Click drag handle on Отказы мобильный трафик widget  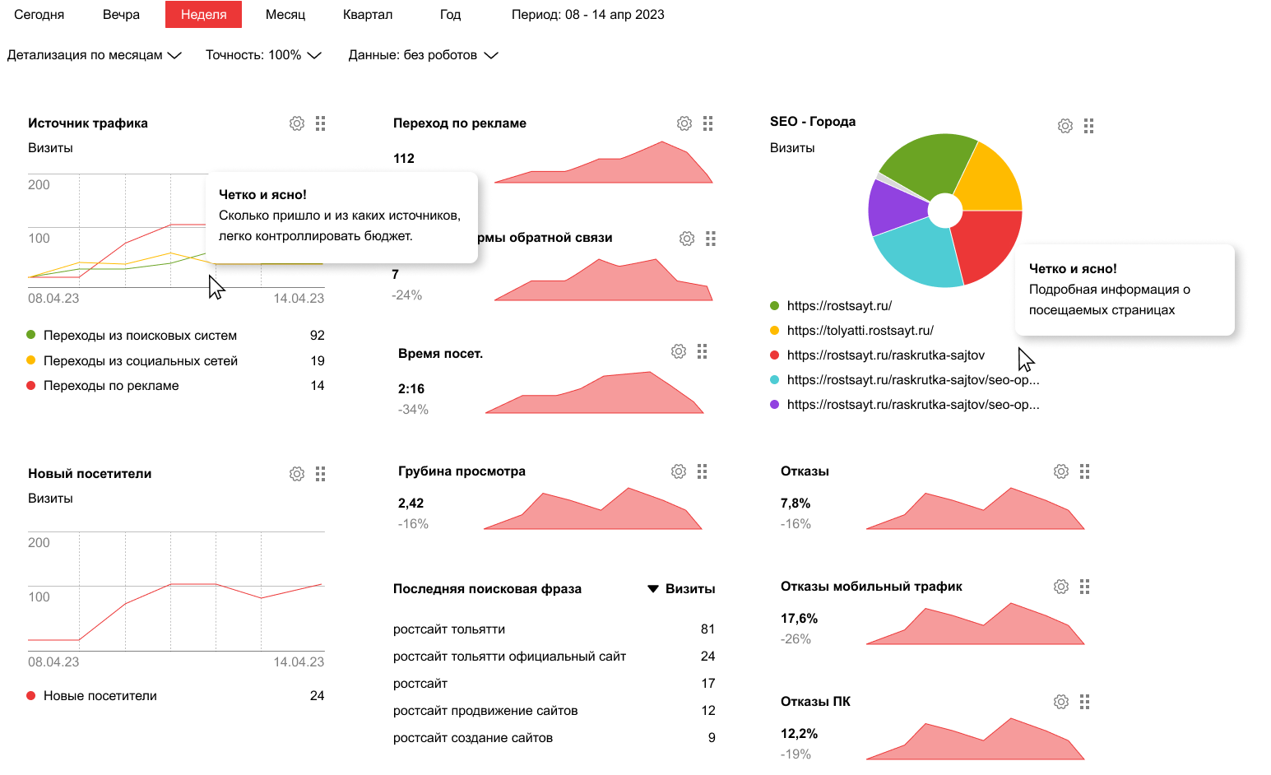click(x=1085, y=587)
